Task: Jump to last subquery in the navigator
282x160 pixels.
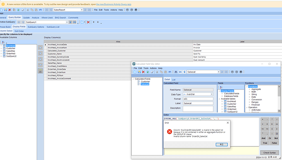Action: [74, 22]
